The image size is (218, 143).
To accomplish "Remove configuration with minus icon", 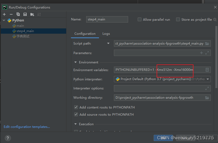I will tap(11, 14).
